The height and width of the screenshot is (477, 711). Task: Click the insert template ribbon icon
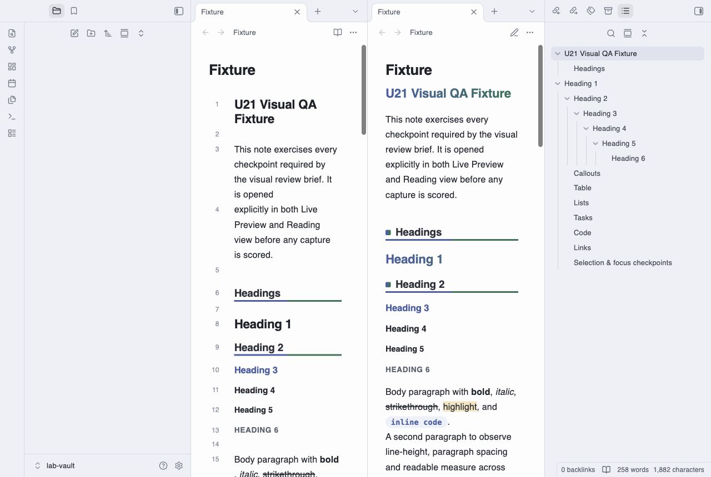[x=12, y=100]
